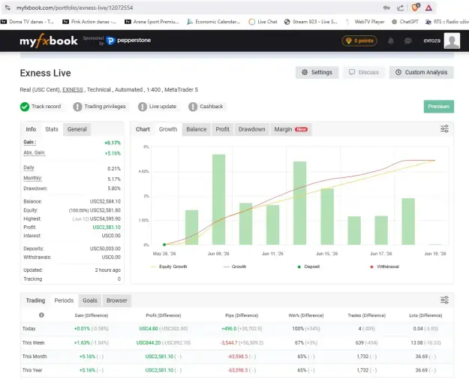Open the Pink Action danas bookmark
Viewport: 469px width, 380px height.
click(x=89, y=22)
